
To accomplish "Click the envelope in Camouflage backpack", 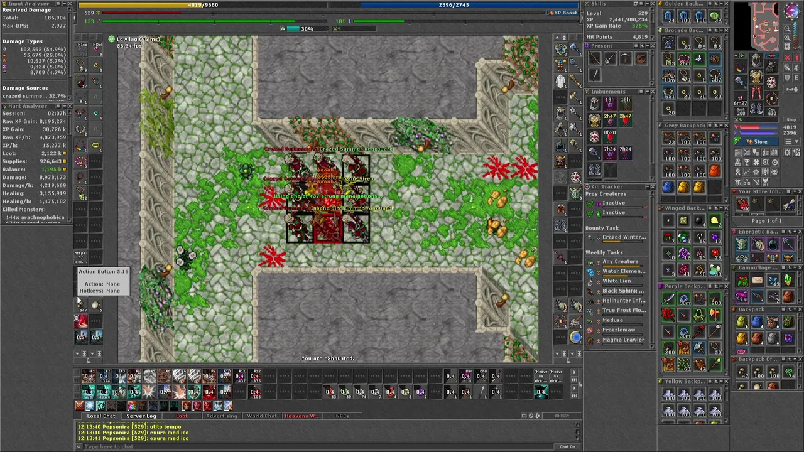I will pyautogui.click(x=758, y=280).
